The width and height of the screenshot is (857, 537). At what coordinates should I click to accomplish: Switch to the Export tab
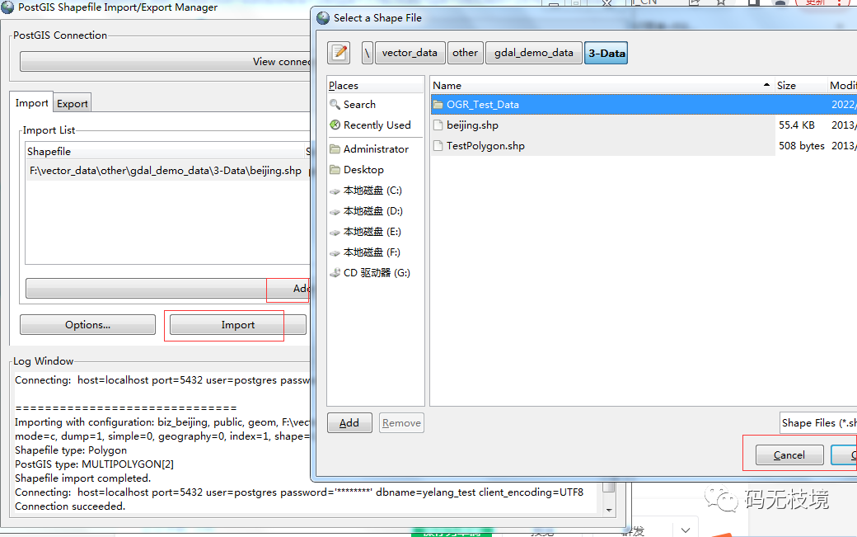tap(73, 103)
